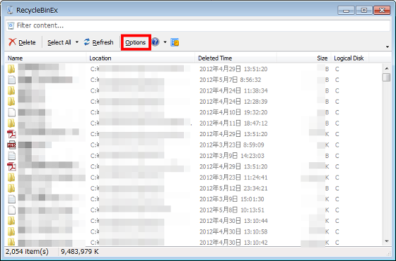
Task: Click the 2,054 item(s) status text
Action: [27, 251]
